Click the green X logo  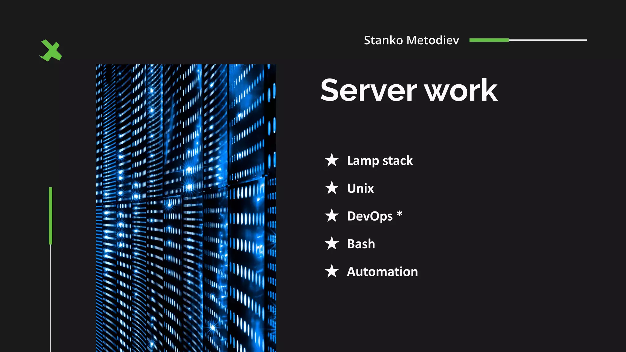click(51, 50)
